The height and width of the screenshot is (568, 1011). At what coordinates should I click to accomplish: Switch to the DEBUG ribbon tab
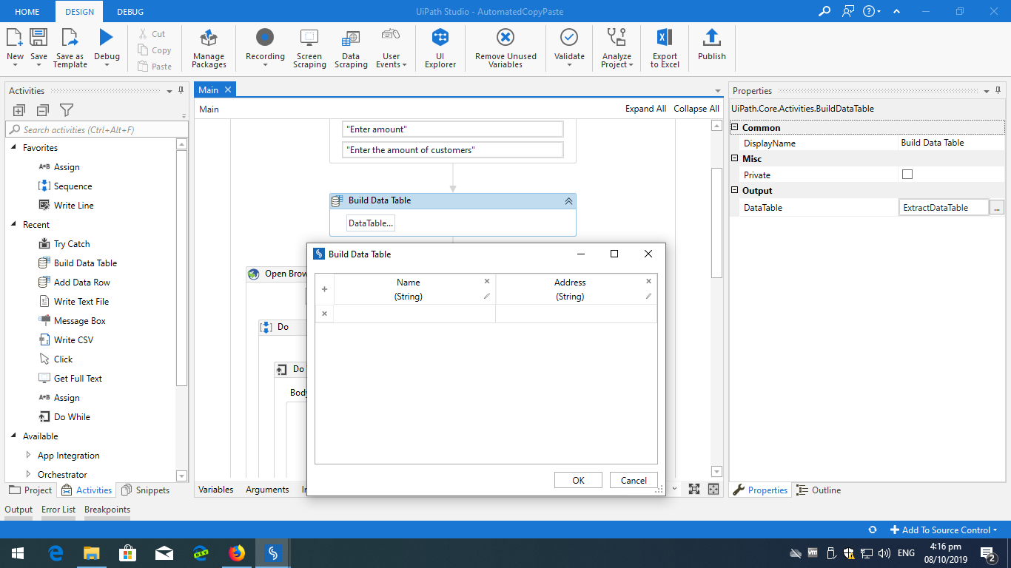130,12
